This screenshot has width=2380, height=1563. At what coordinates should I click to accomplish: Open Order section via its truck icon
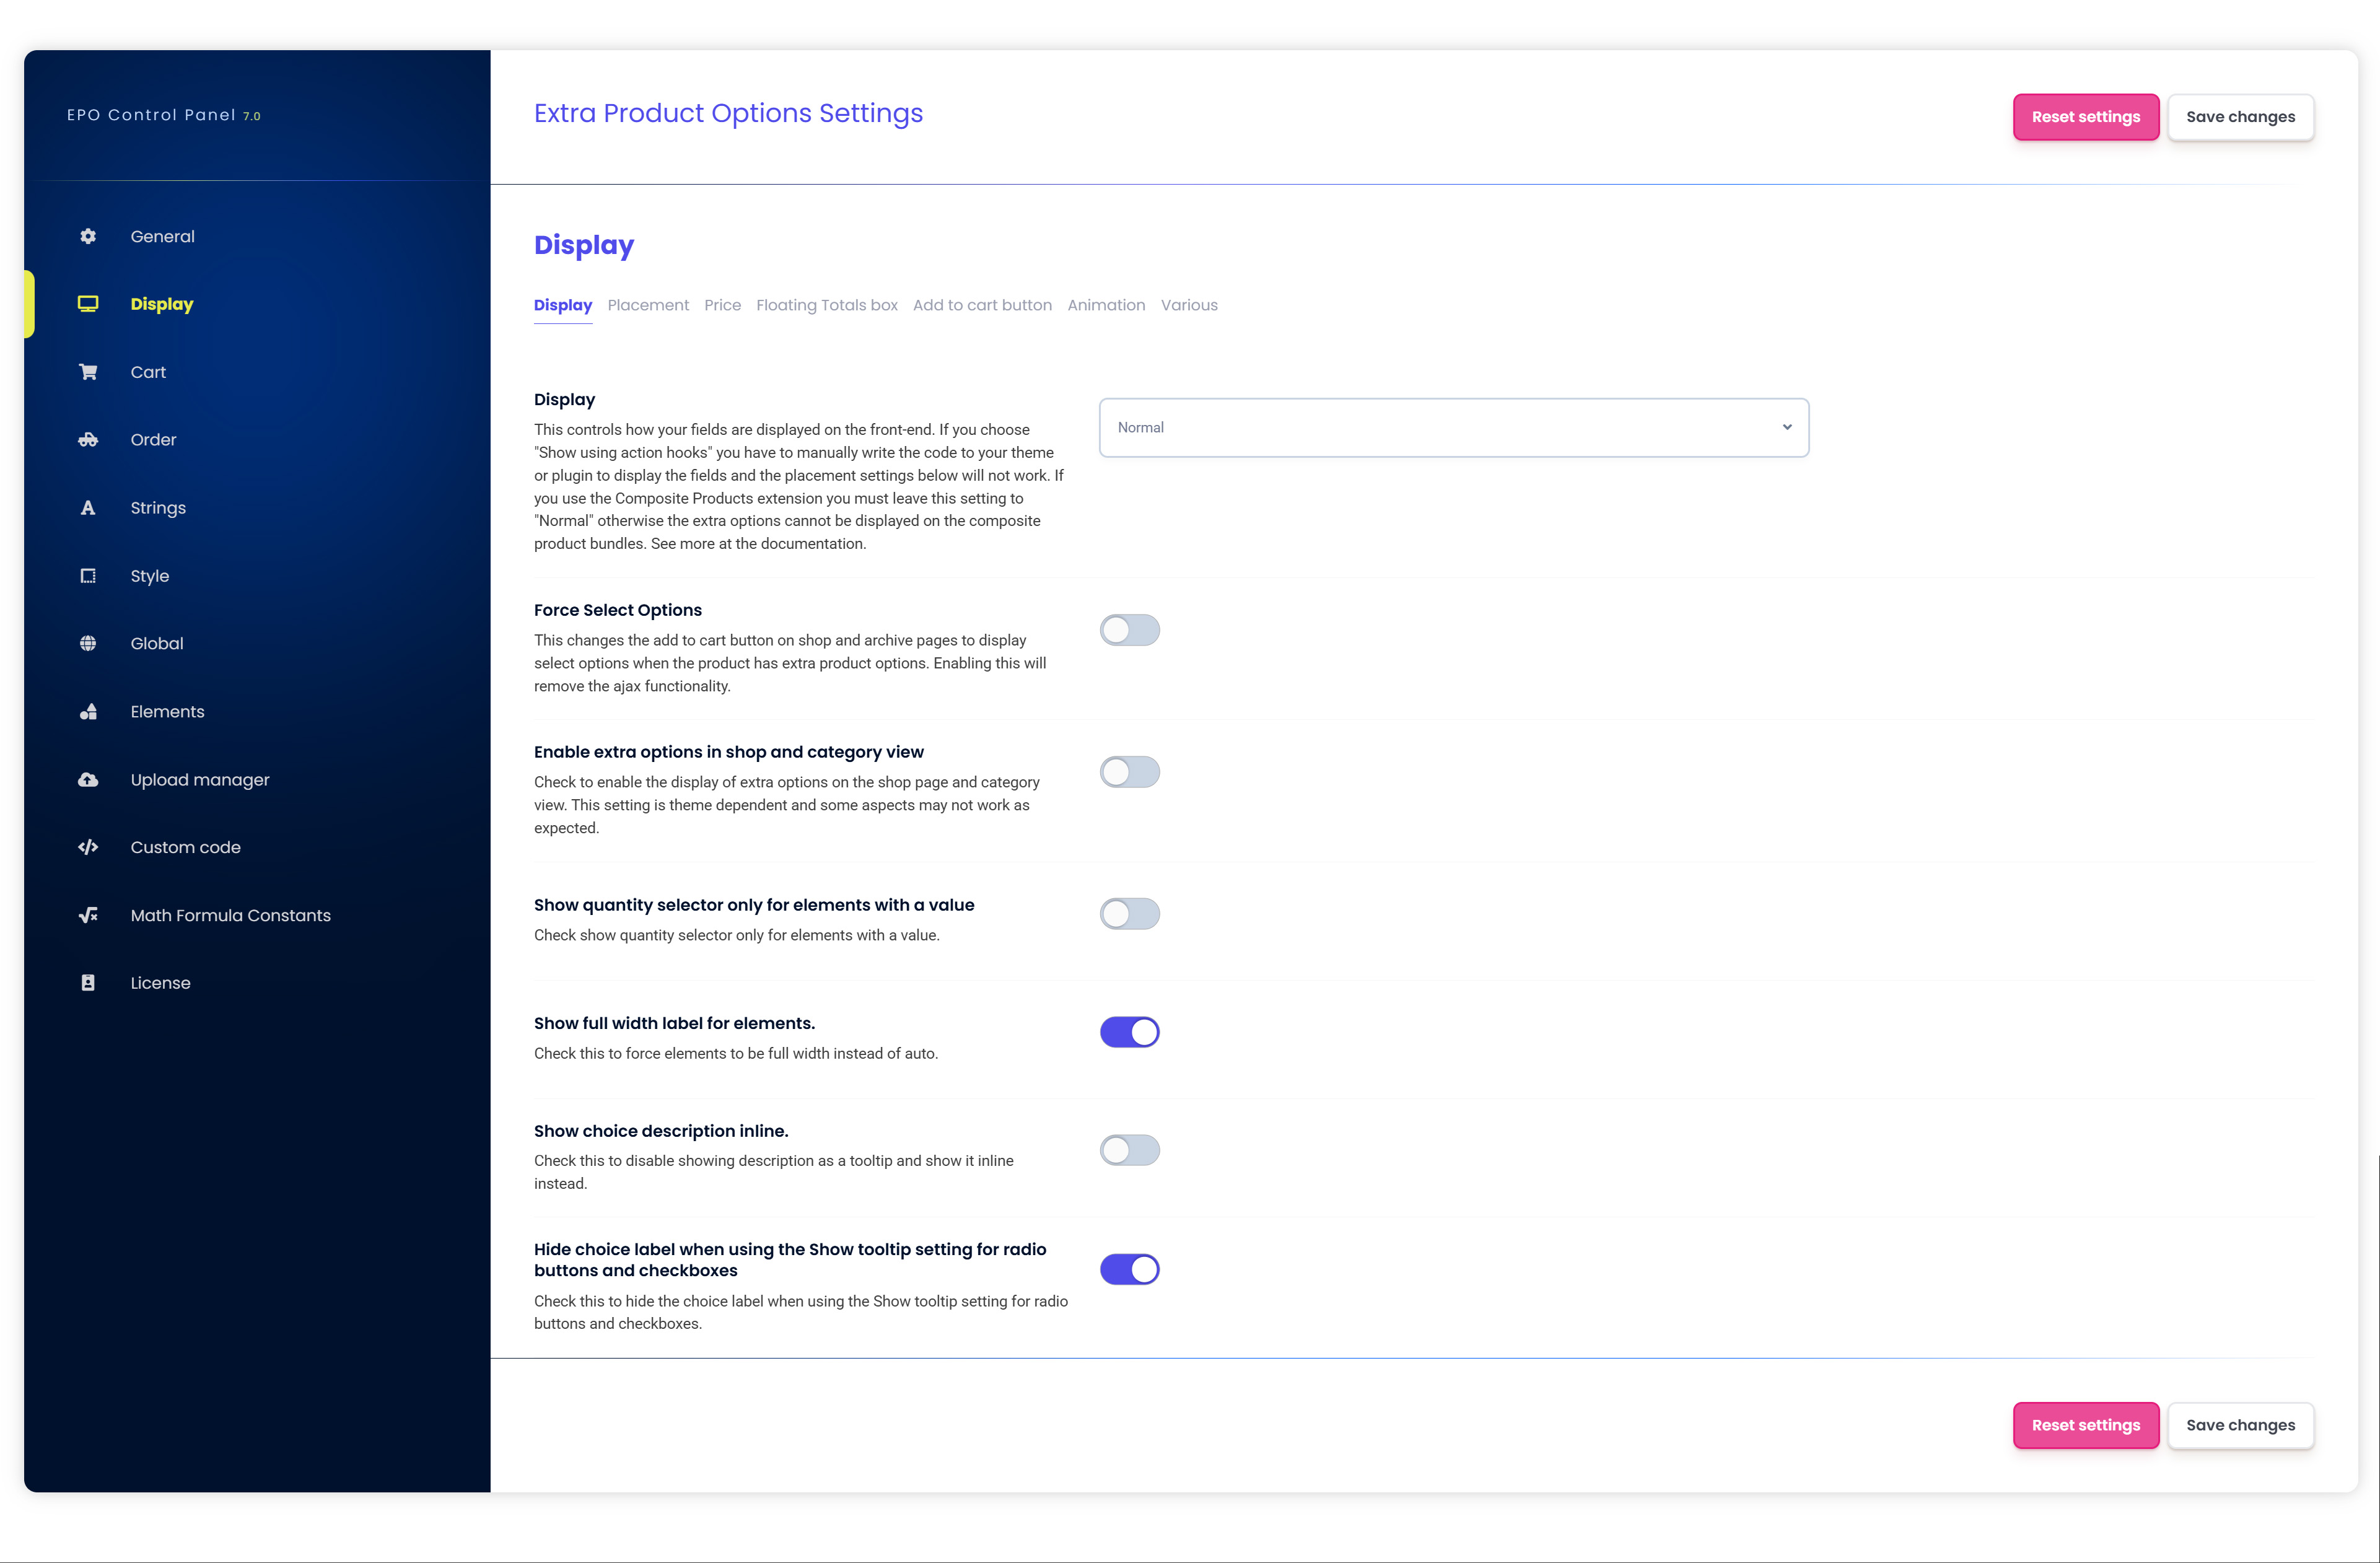pos(88,440)
